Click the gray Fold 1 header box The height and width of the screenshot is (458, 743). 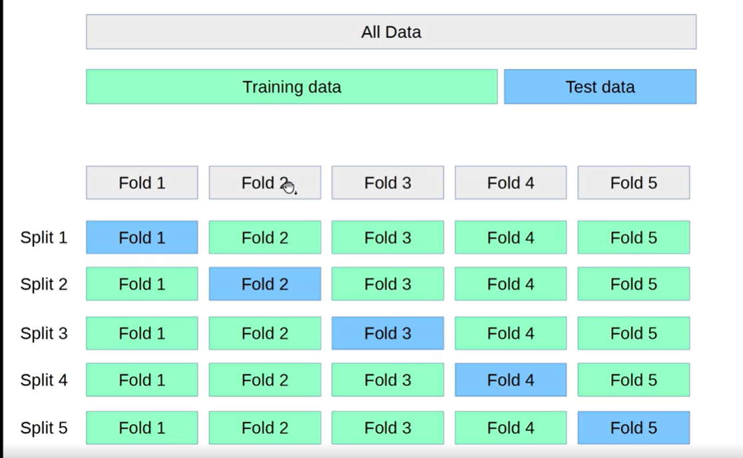click(x=142, y=182)
